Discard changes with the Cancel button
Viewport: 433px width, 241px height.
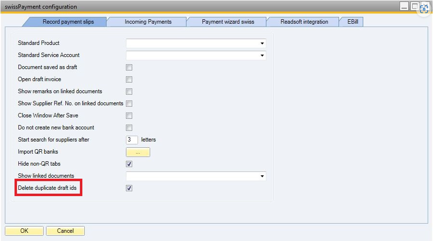(x=65, y=231)
